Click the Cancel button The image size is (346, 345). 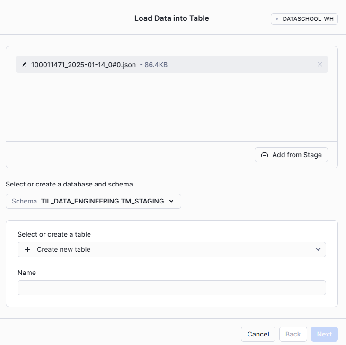258,334
